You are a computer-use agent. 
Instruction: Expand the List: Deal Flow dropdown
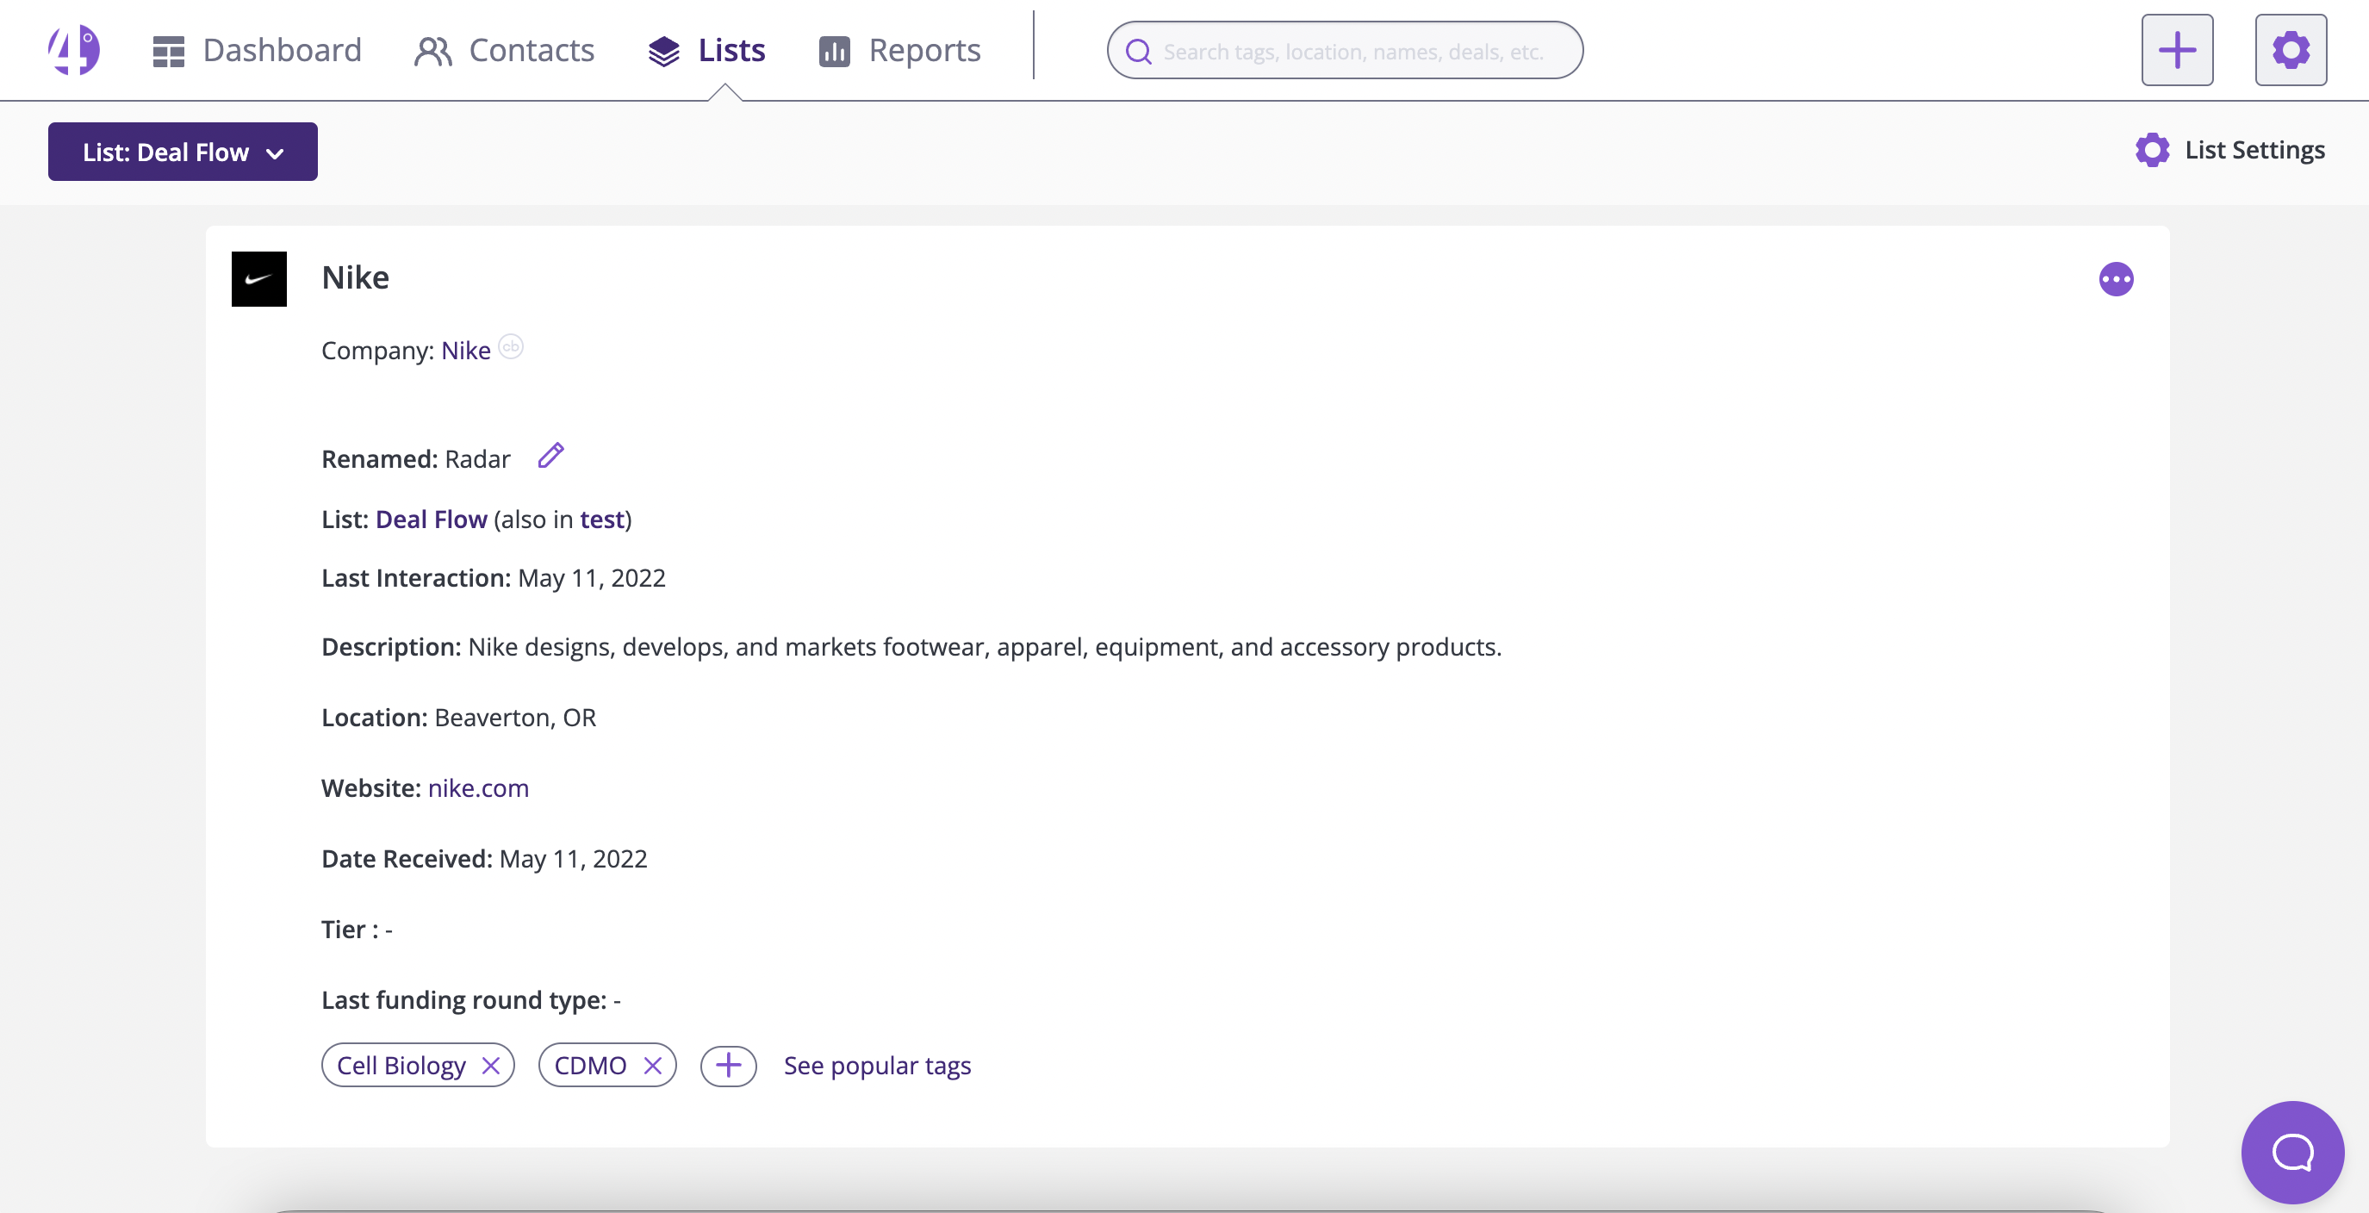point(183,152)
